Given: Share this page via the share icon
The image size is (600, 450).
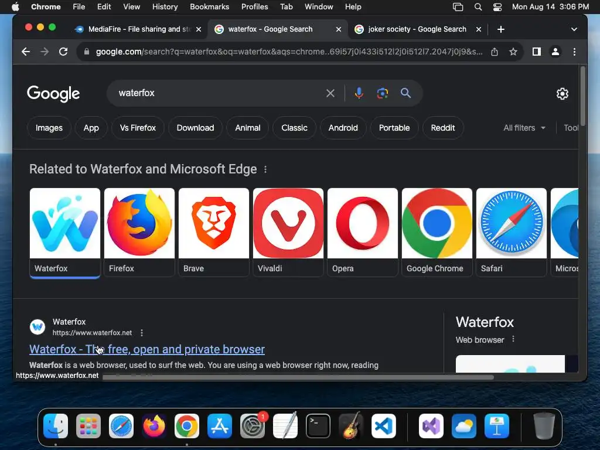Looking at the screenshot, I should coord(495,52).
